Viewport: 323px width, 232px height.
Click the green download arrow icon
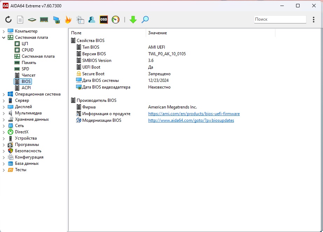[133, 20]
